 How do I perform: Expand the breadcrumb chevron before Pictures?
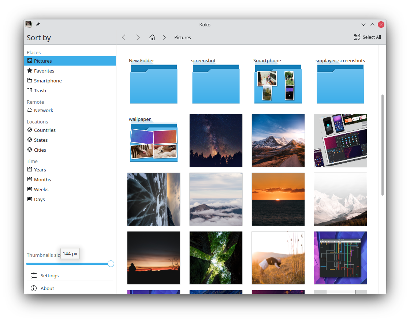[x=164, y=37]
